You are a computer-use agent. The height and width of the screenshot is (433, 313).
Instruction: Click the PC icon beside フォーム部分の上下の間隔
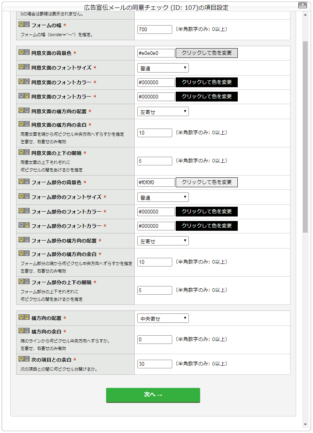coord(21,281)
